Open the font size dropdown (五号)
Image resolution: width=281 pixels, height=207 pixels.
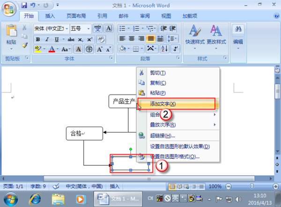[x=89, y=29]
